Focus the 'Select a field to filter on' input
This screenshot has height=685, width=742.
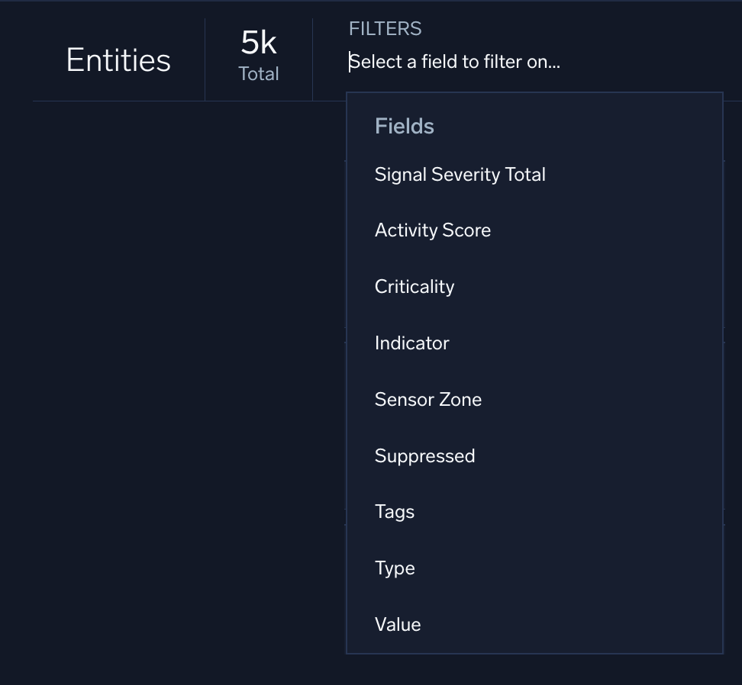coord(454,62)
